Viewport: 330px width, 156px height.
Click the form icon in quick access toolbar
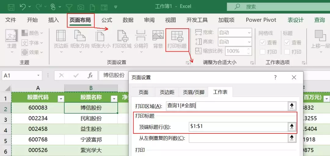point(104,7)
